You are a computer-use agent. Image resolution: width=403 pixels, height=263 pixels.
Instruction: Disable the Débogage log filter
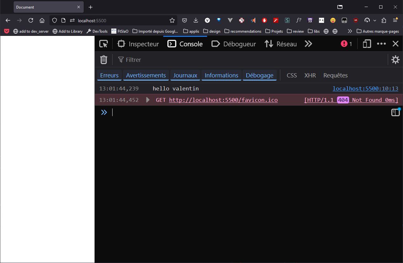click(x=259, y=76)
